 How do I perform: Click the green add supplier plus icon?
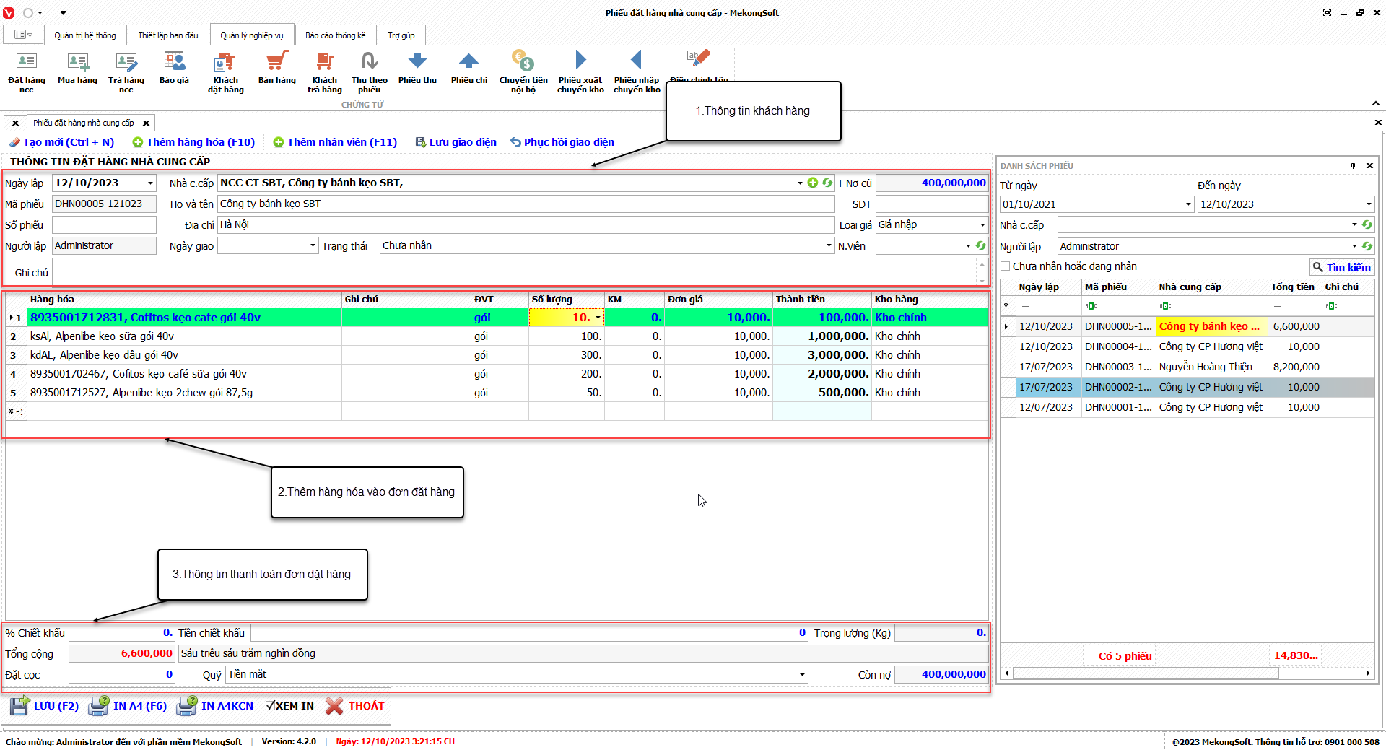click(x=813, y=183)
